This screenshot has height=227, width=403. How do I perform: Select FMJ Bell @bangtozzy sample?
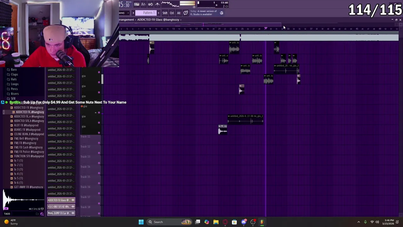coord(26,138)
